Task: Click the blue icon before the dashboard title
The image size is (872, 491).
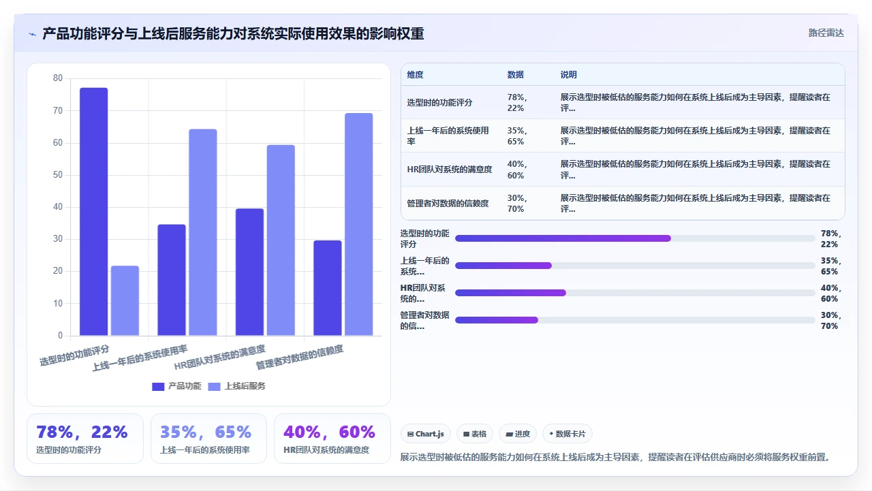Action: [32, 33]
